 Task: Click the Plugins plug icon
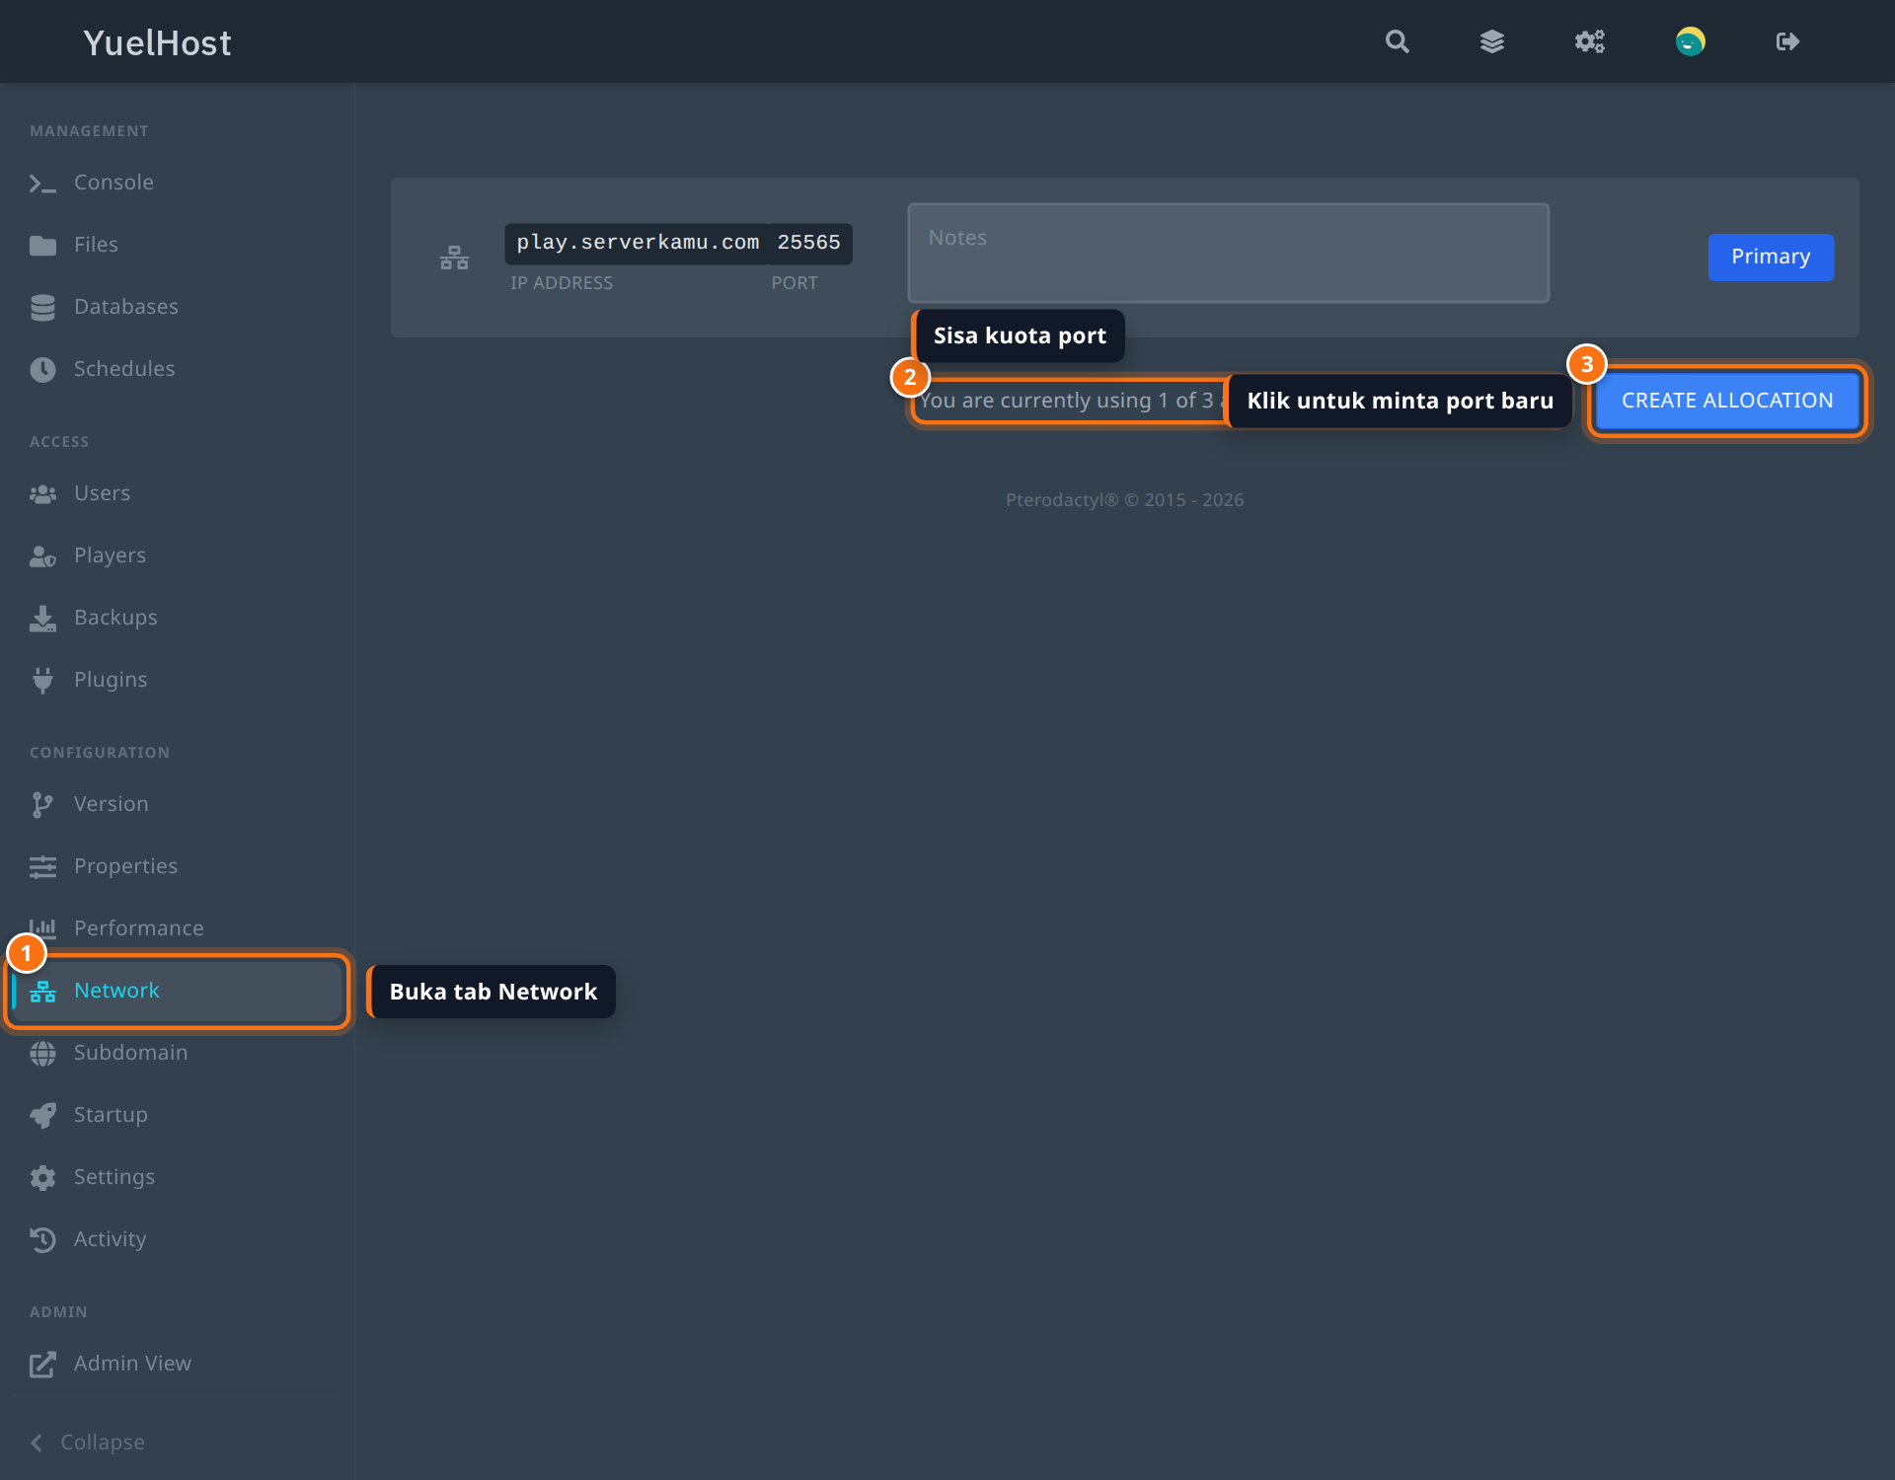(42, 681)
